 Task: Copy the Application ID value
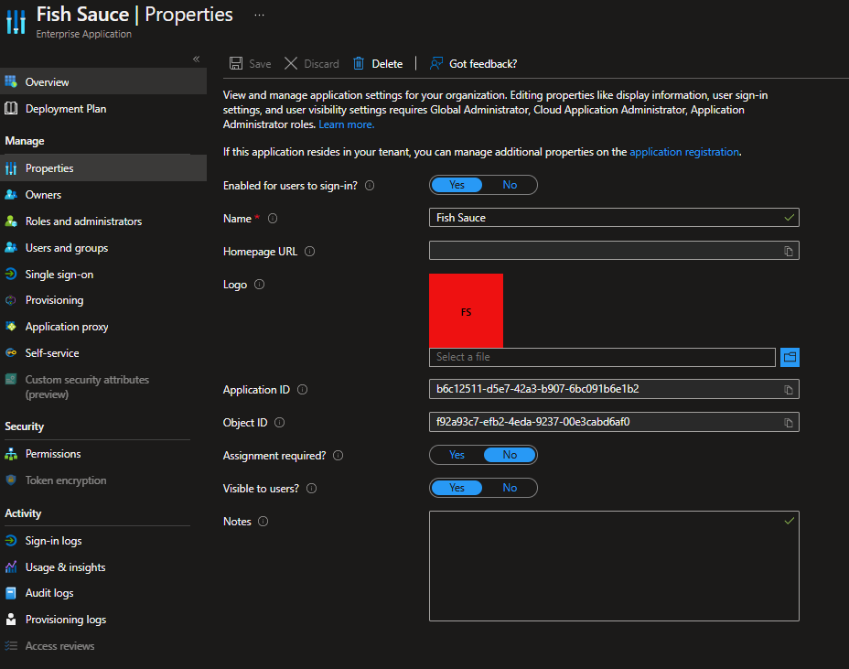789,388
